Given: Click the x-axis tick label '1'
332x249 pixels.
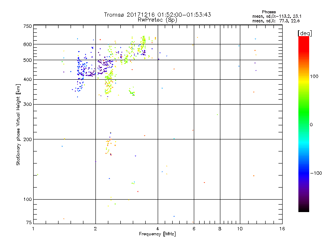Looking at the screenshot, I should coord(33,229).
